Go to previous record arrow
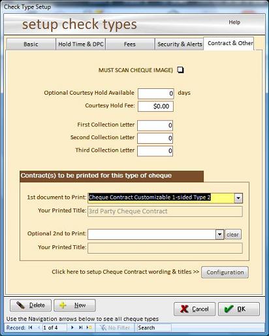This screenshot has height=336, width=269. point(39,328)
